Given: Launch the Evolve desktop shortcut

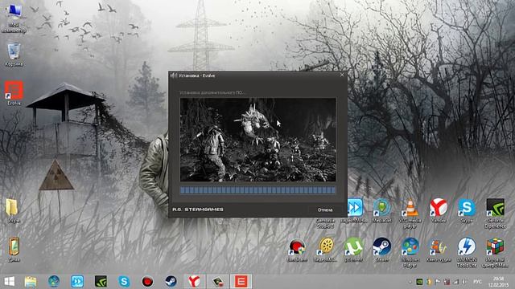Looking at the screenshot, I should tap(14, 93).
